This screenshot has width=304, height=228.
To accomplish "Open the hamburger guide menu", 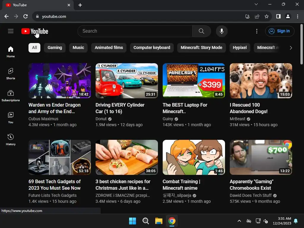I will [11, 31].
